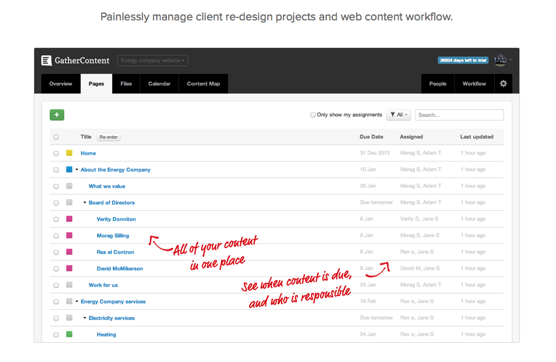Image resolution: width=556 pixels, height=362 pixels.
Task: Open the Content Map tab
Action: [x=203, y=84]
